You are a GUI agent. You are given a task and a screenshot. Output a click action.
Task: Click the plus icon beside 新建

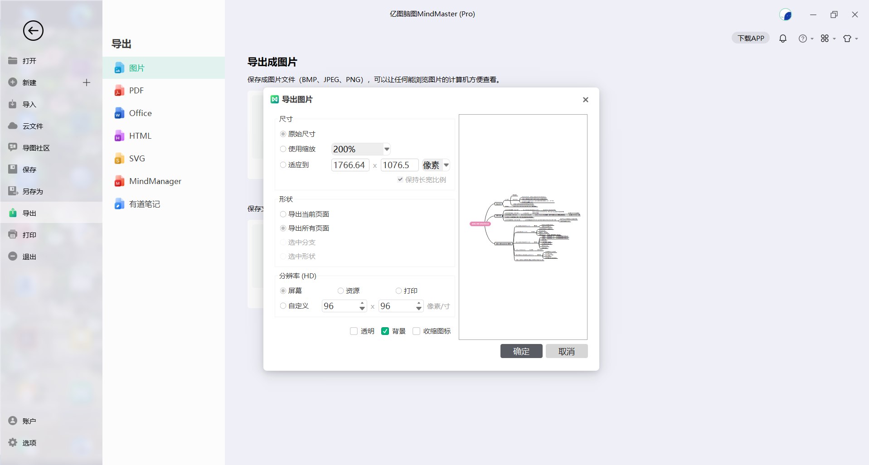click(x=87, y=82)
